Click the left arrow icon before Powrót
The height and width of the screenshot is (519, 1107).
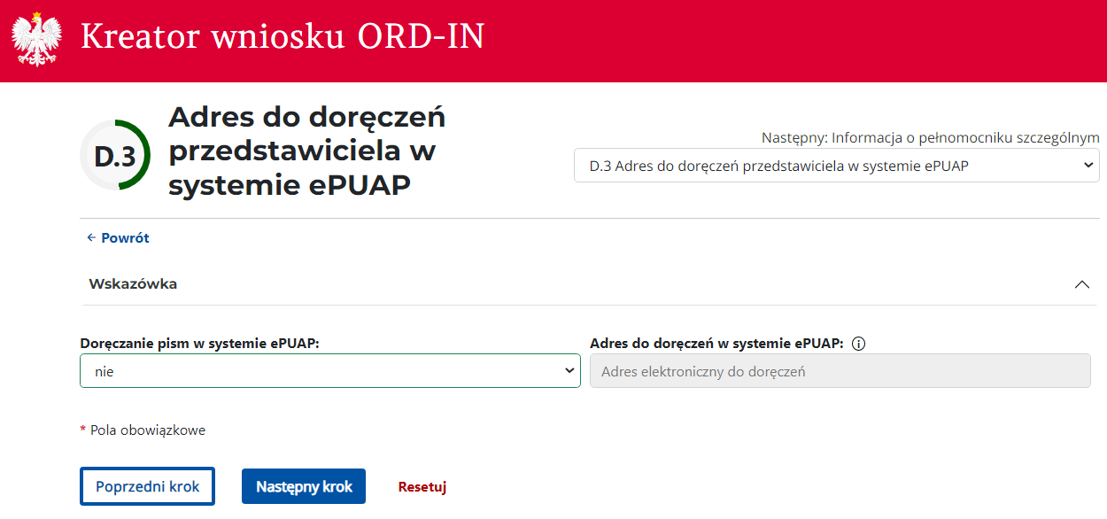[90, 238]
